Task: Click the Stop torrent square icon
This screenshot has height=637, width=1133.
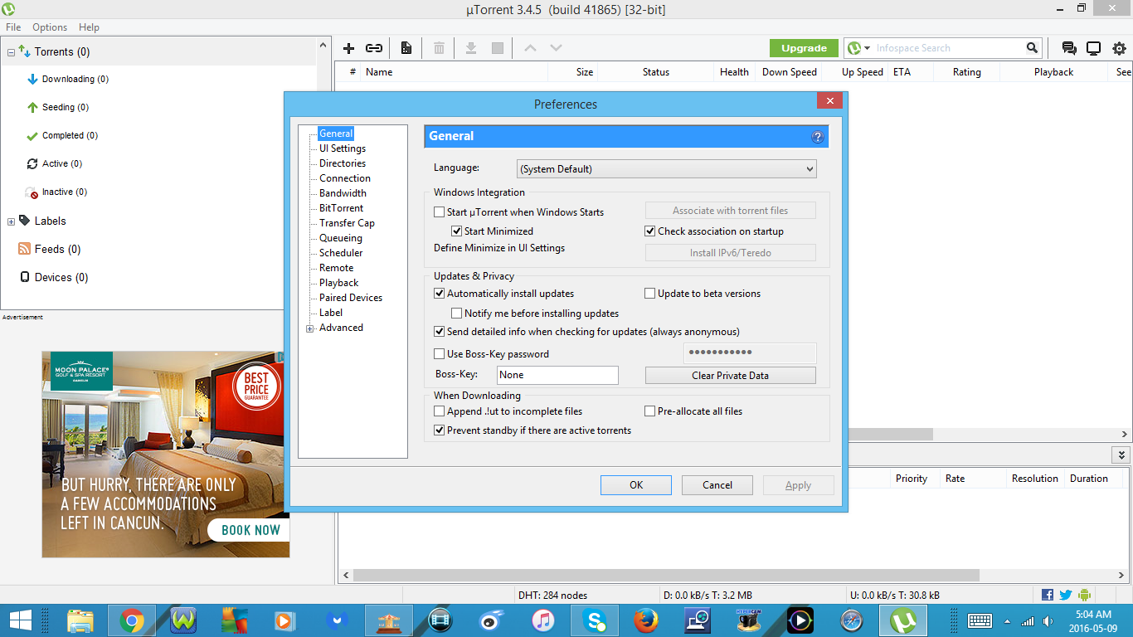Action: (498, 48)
